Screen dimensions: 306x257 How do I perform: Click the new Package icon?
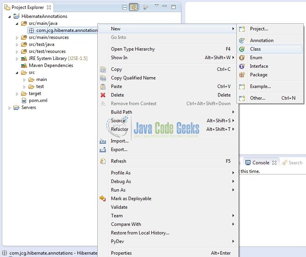click(x=242, y=75)
